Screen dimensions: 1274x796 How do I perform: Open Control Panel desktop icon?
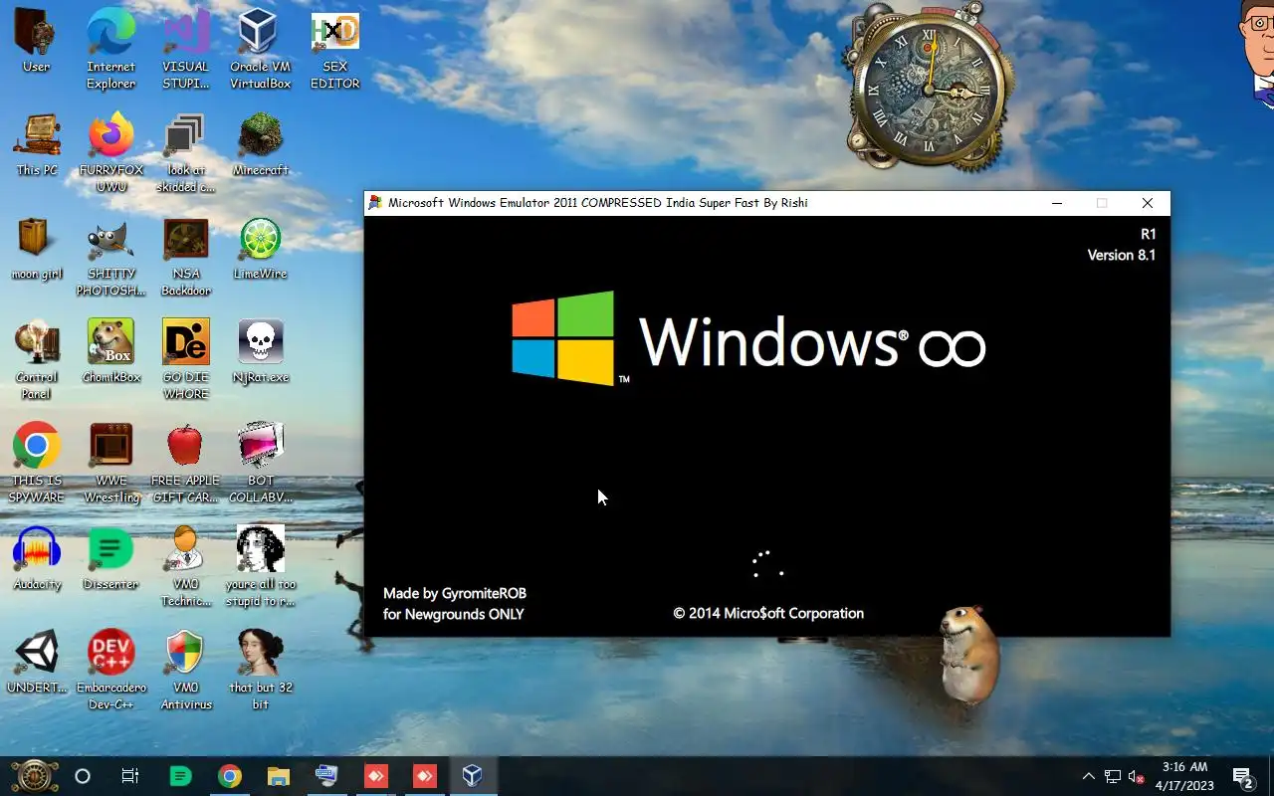point(37,360)
